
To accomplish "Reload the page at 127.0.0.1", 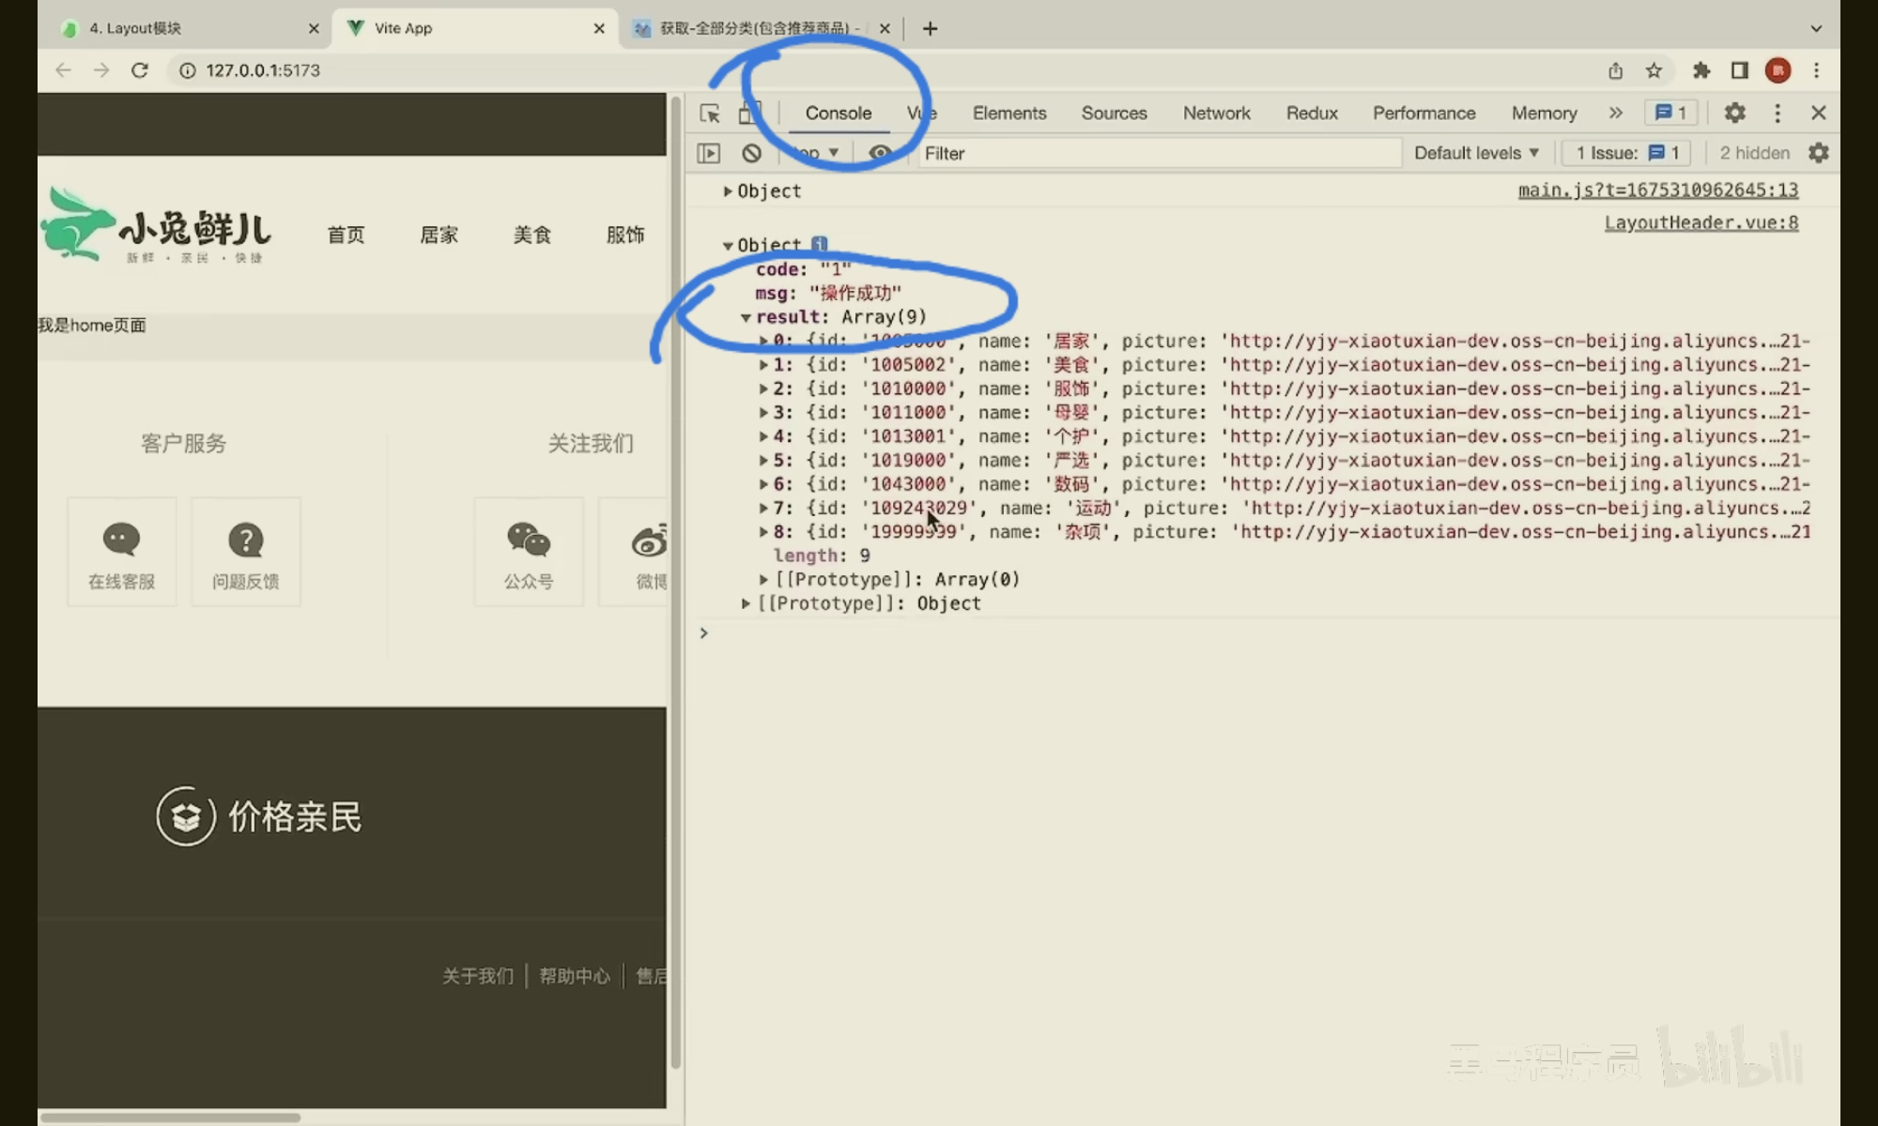I will click(140, 70).
